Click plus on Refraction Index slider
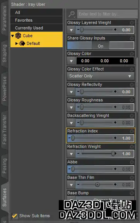 click(x=115, y=138)
